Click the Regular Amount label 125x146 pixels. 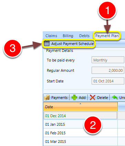pos(61,70)
